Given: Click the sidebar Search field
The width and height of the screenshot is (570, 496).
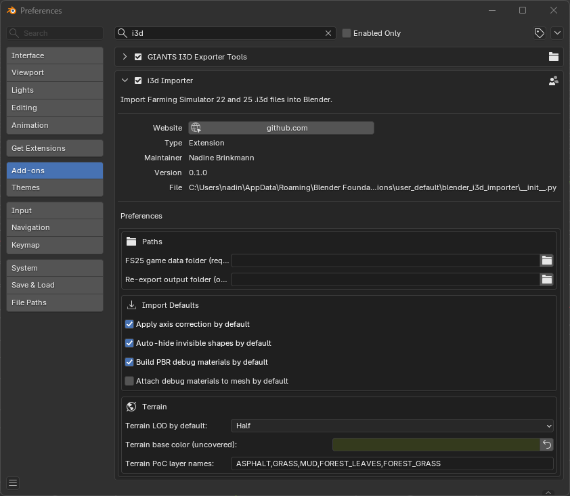Looking at the screenshot, I should [x=55, y=33].
